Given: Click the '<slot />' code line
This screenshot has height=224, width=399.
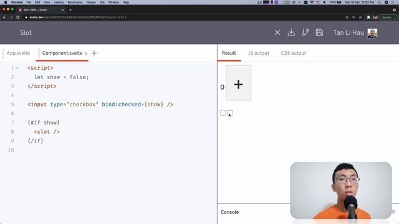Looking at the screenshot, I should pyautogui.click(x=47, y=132).
